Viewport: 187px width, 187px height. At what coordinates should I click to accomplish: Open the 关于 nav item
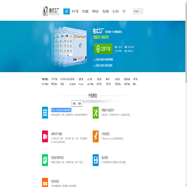click(124, 11)
